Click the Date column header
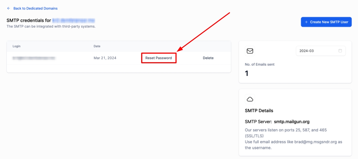 pos(97,46)
